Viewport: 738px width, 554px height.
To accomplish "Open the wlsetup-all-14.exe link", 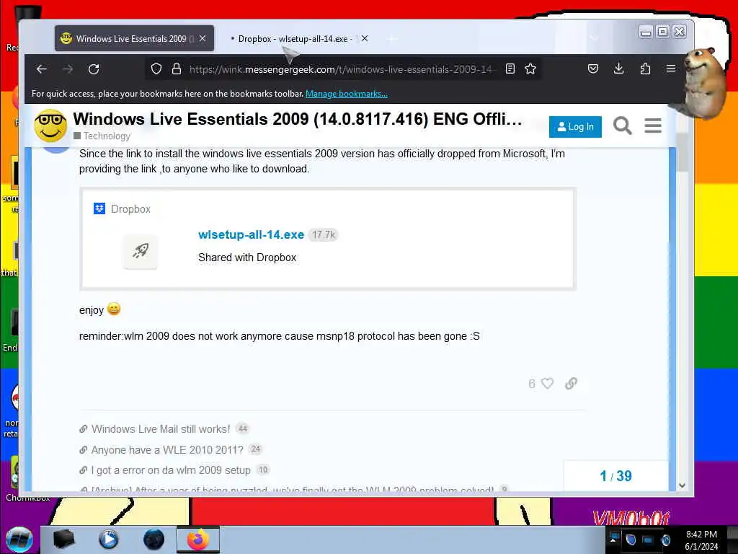I will click(x=251, y=234).
